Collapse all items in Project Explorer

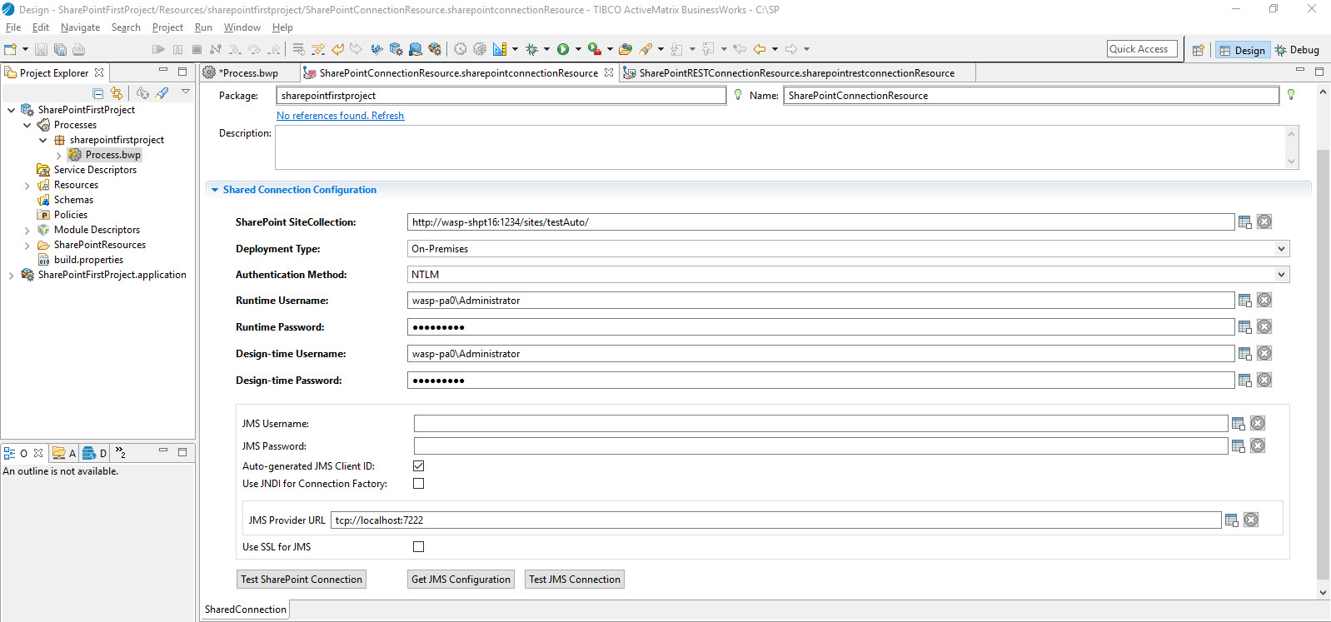tap(98, 93)
